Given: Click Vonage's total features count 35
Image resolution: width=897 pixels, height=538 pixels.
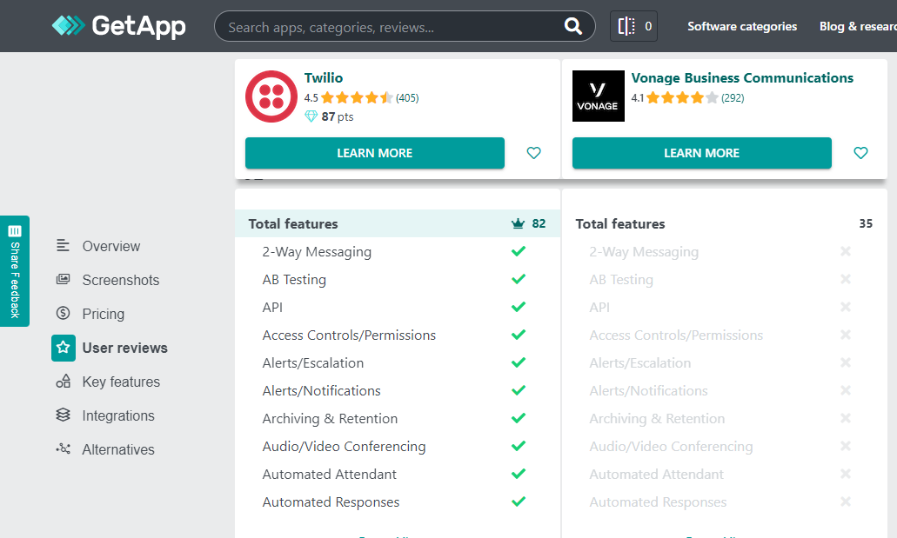Looking at the screenshot, I should click(x=866, y=223).
